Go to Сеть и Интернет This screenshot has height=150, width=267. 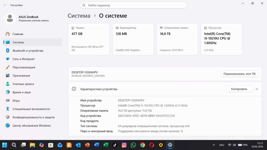[x=33, y=59]
